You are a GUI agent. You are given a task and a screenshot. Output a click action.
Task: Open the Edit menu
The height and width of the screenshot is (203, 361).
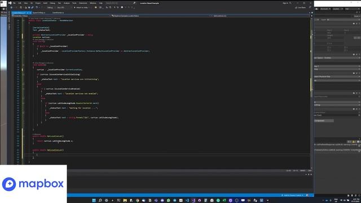tap(20, 3)
